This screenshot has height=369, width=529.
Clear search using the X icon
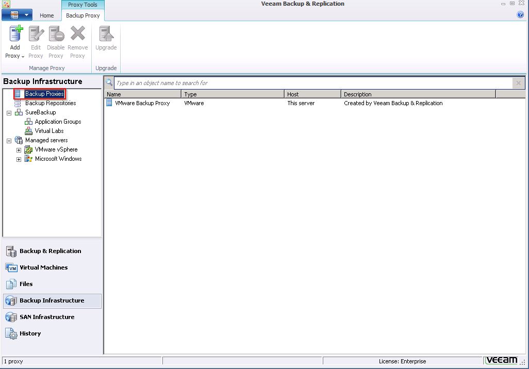click(x=518, y=83)
